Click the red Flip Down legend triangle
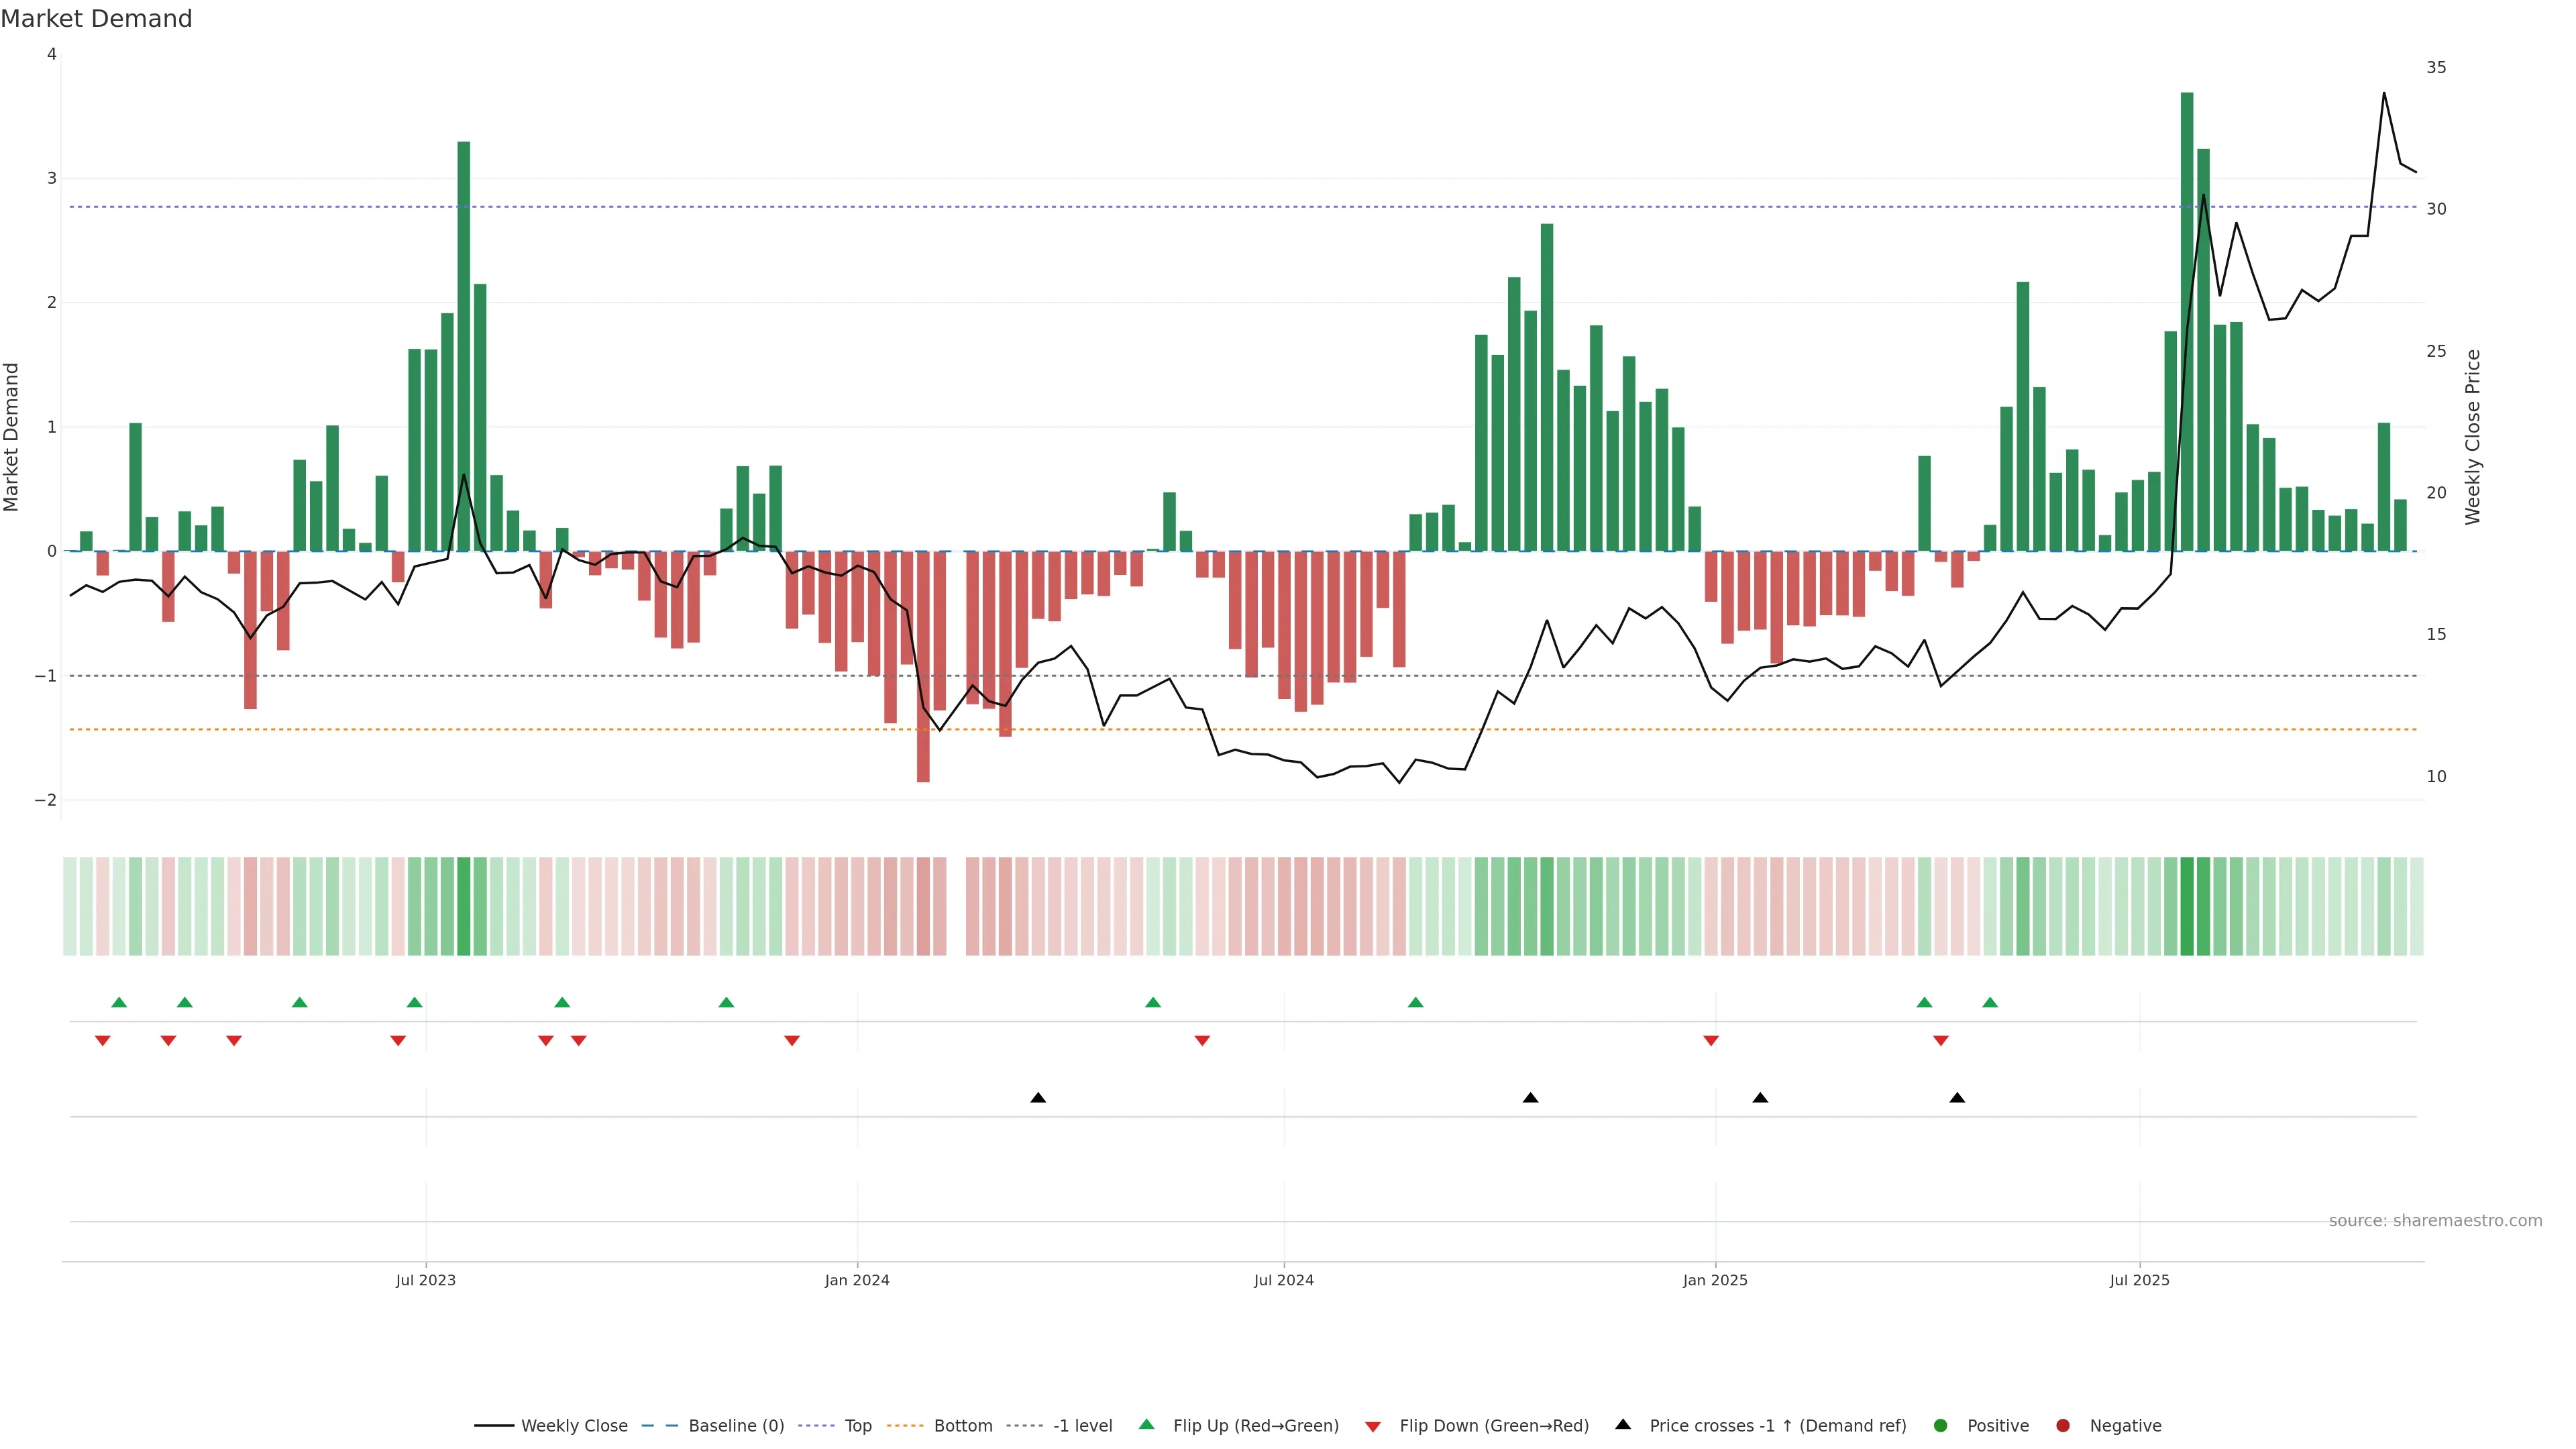Screen dimensions: 2576x1449 [1373, 1427]
